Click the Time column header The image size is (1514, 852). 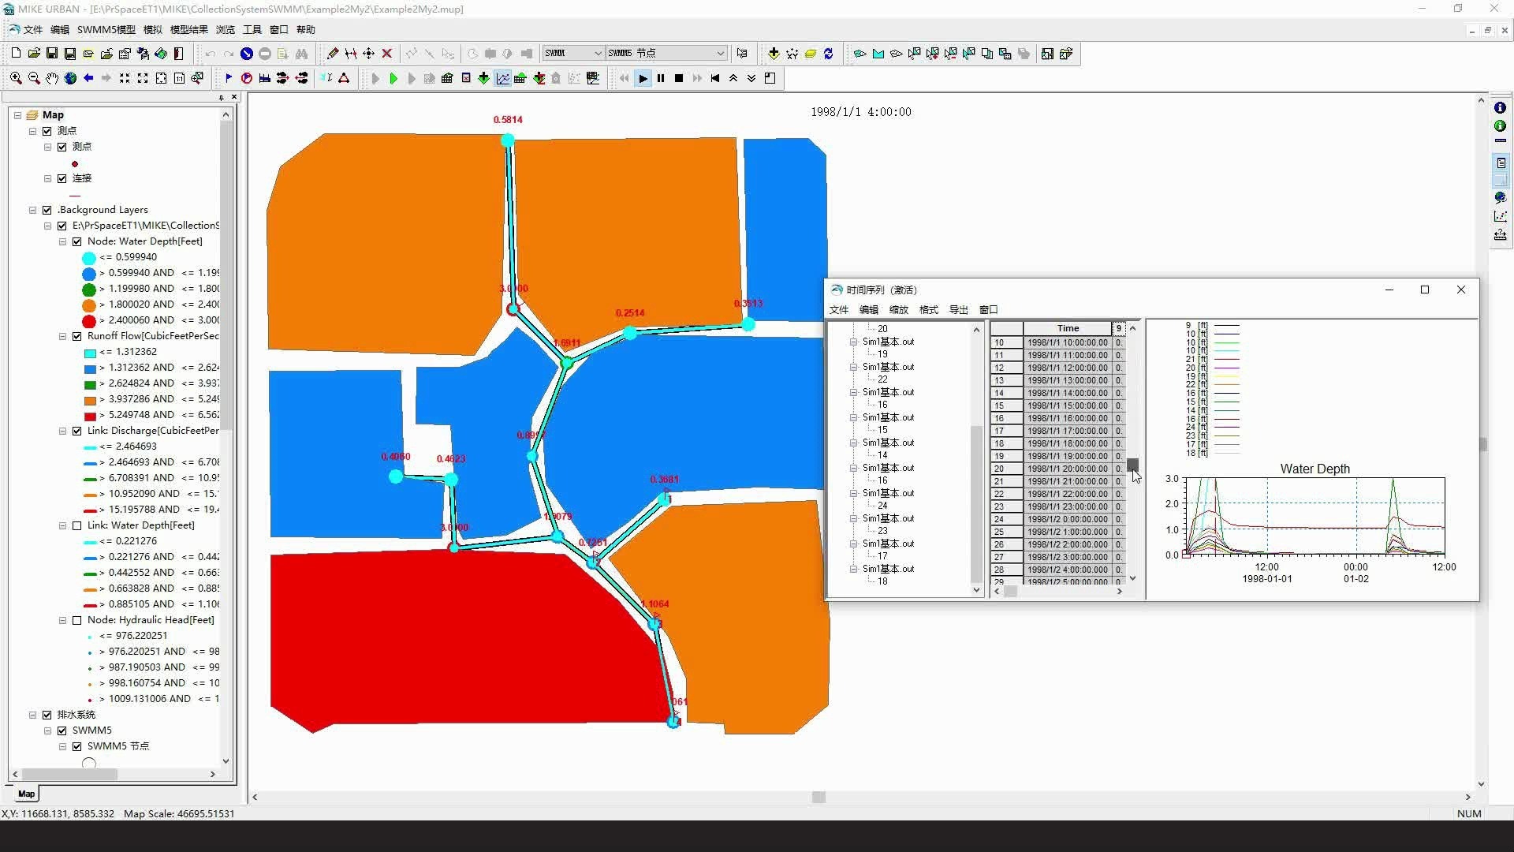(x=1068, y=328)
